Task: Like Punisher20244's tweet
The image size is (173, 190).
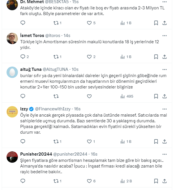Action: point(89,181)
